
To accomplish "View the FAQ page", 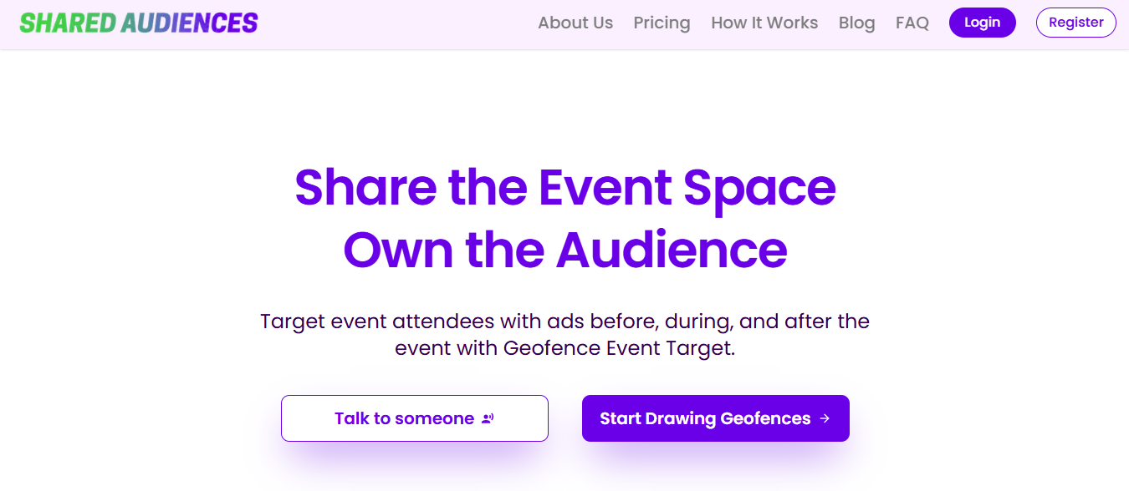I will [912, 23].
